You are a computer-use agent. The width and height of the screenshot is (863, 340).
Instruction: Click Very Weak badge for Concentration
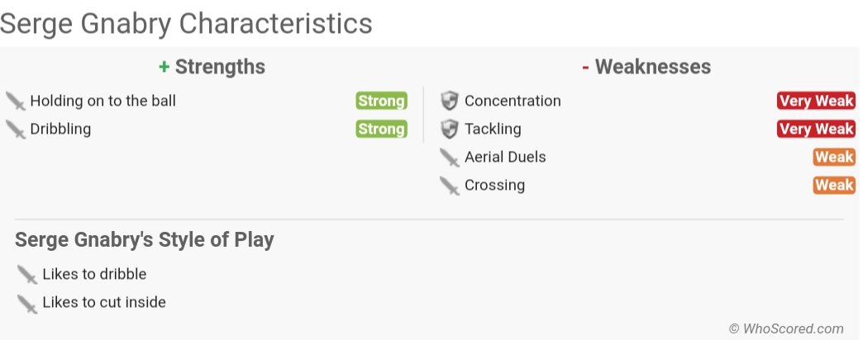(x=815, y=102)
